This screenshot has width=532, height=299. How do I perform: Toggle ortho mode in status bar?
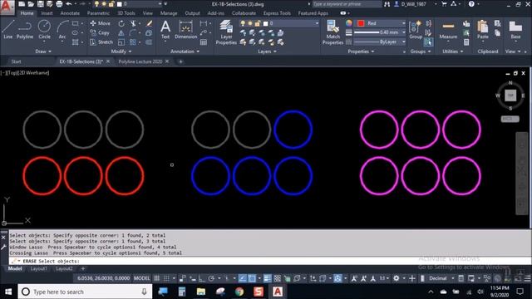pyautogui.click(x=202, y=278)
